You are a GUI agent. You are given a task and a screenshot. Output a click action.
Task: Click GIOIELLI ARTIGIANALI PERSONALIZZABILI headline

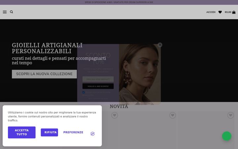click(47, 48)
